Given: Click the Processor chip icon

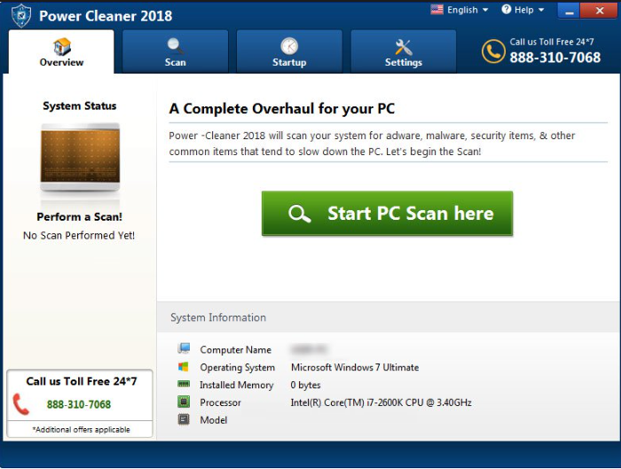Looking at the screenshot, I should (184, 403).
